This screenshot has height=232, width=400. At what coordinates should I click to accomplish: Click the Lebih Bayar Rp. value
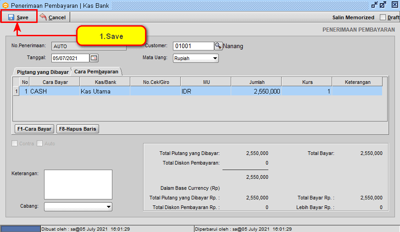381,207
